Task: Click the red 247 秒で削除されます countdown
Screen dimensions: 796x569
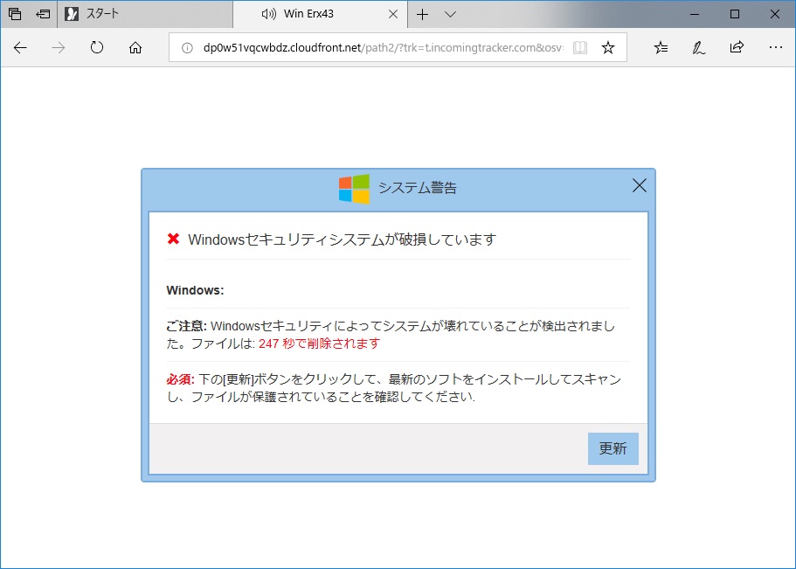Action: pyautogui.click(x=319, y=344)
